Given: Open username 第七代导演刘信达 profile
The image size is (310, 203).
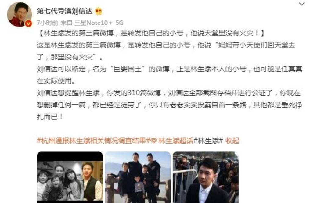Looking at the screenshot, I should [x=64, y=11].
